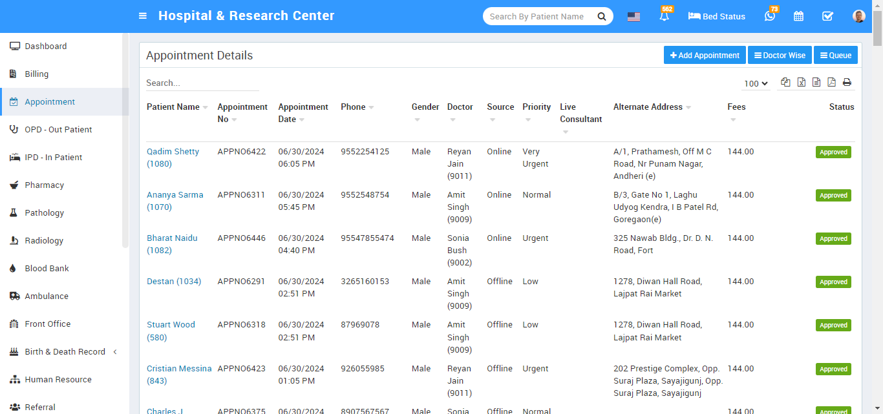
Task: Go to OPD - Out Patient section
Action: [58, 130]
